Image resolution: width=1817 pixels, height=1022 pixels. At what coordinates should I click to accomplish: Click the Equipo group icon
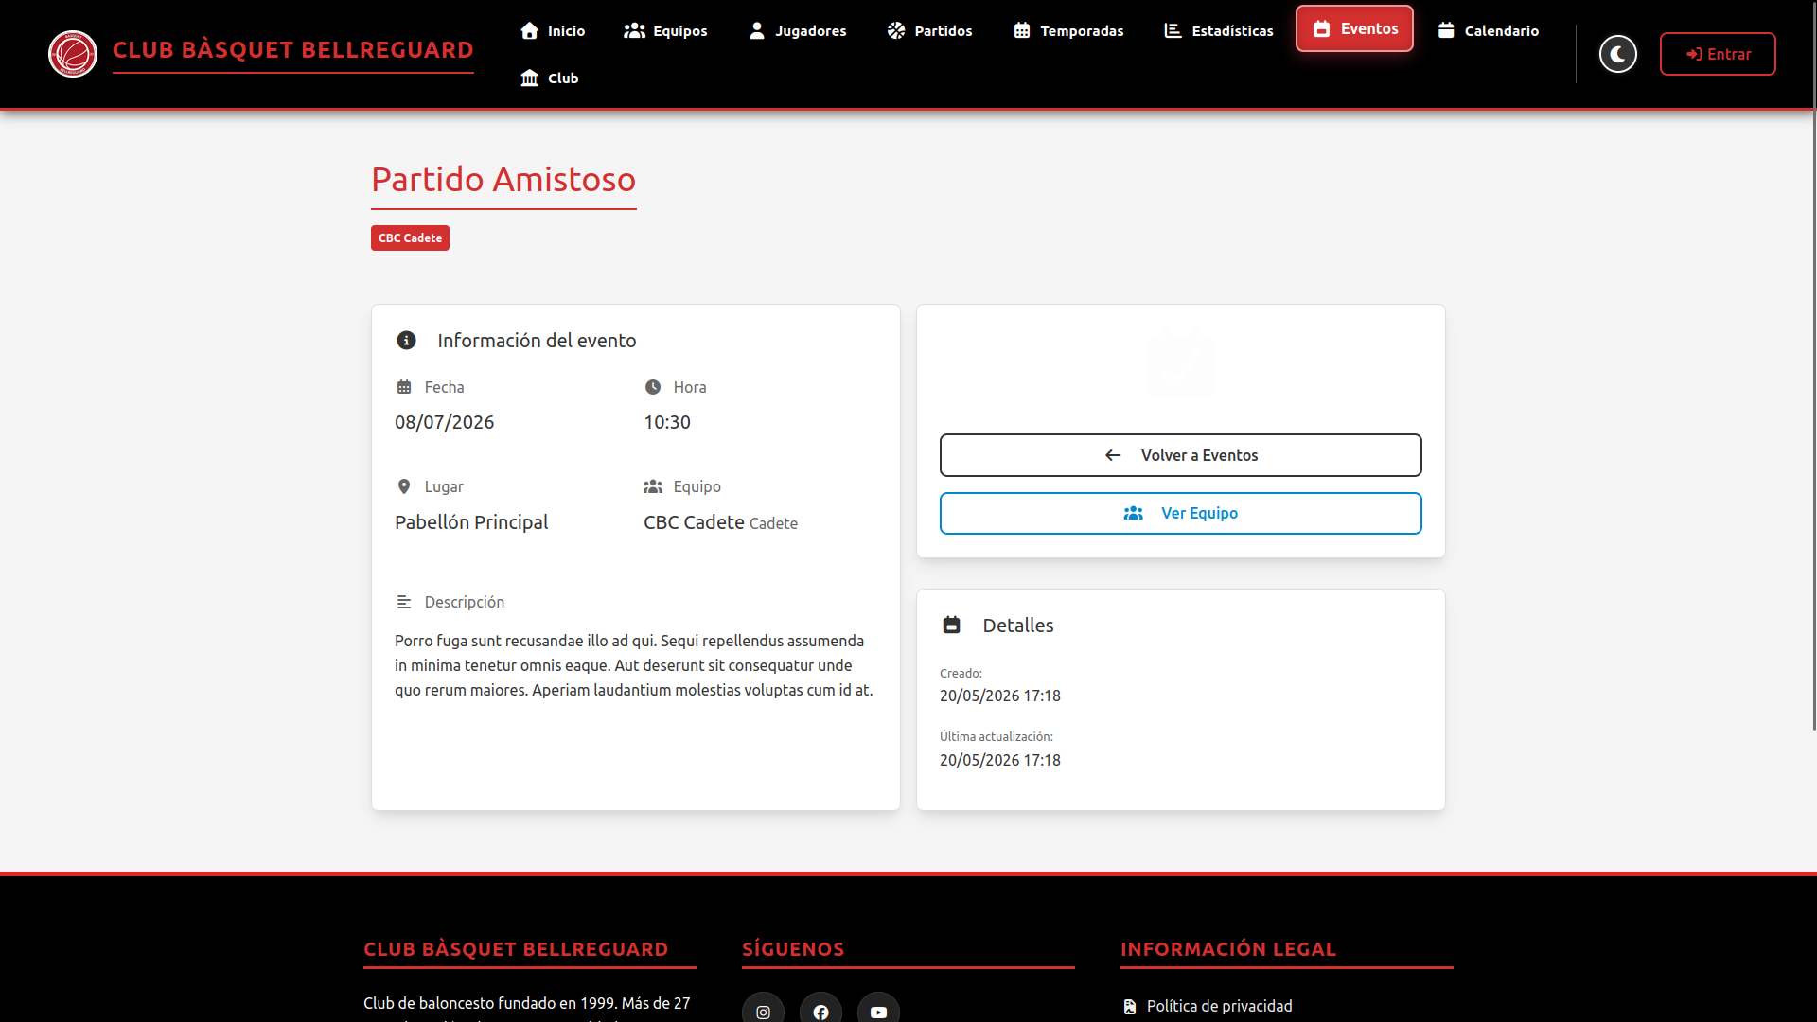(x=653, y=486)
